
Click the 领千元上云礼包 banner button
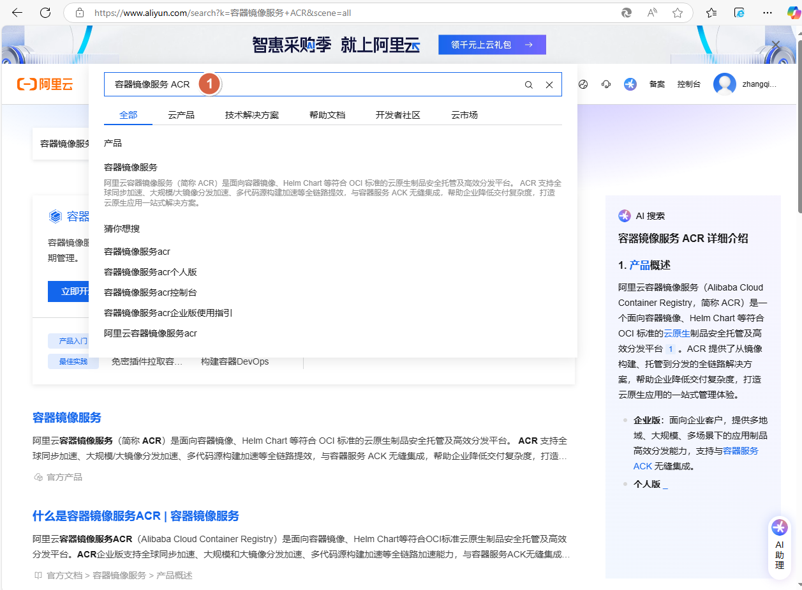492,45
